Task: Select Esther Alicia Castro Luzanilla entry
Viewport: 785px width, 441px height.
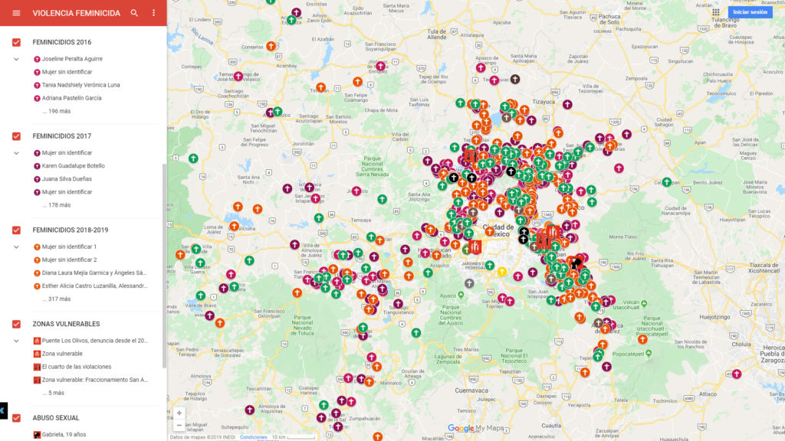Action: point(94,286)
